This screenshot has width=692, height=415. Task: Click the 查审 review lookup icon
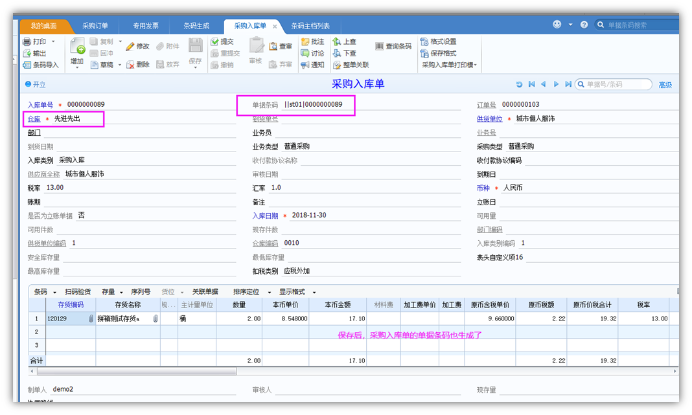pyautogui.click(x=273, y=47)
